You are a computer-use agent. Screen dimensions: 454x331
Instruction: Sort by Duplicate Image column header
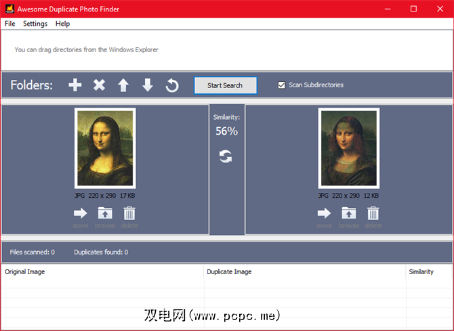tap(305, 271)
